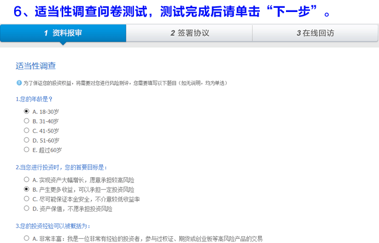Click the 适当性调查 section heading
The width and height of the screenshot is (379, 243).
(36, 66)
